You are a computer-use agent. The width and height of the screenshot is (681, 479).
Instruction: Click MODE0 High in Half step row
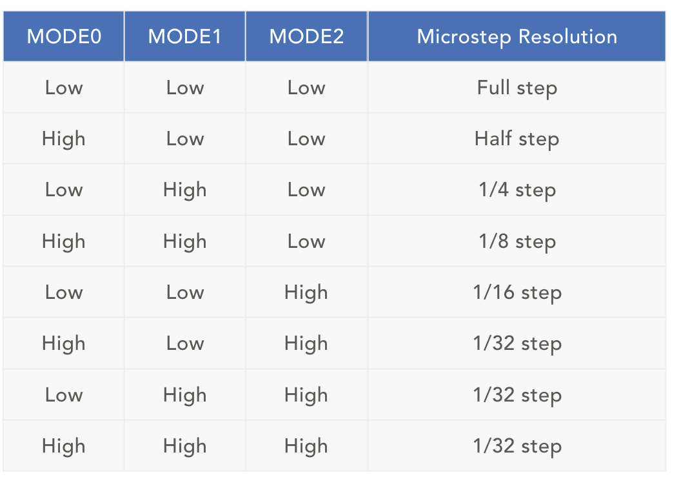click(x=64, y=139)
